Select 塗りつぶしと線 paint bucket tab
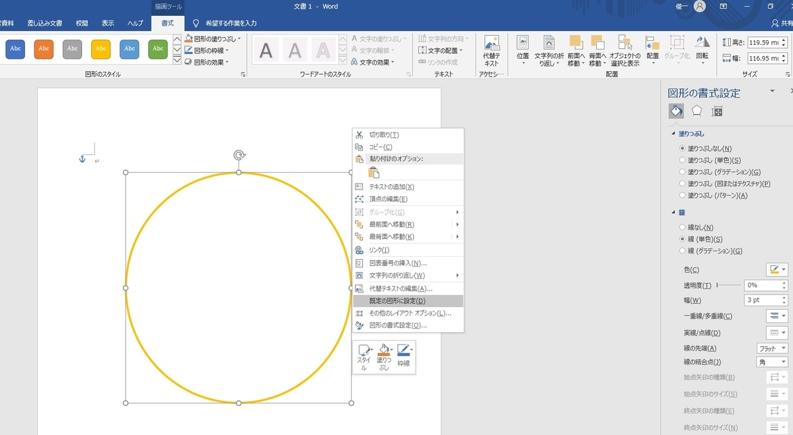 click(x=676, y=111)
